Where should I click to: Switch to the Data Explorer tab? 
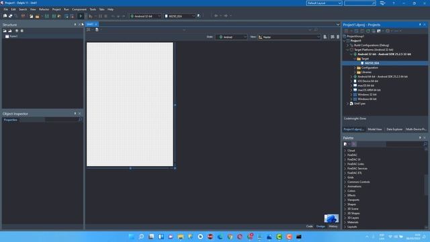(394, 129)
